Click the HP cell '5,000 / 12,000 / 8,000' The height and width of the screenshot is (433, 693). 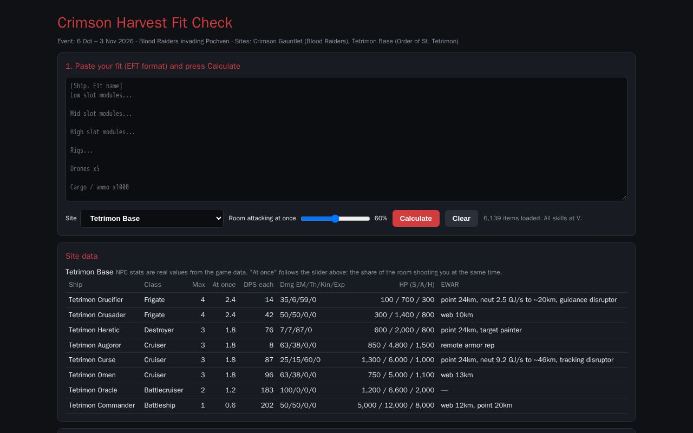[396, 405]
